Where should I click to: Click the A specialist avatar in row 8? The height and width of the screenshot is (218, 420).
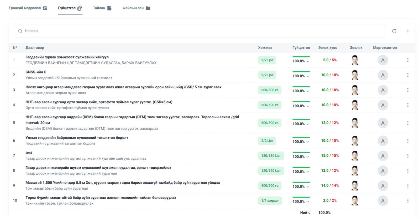coord(383,171)
